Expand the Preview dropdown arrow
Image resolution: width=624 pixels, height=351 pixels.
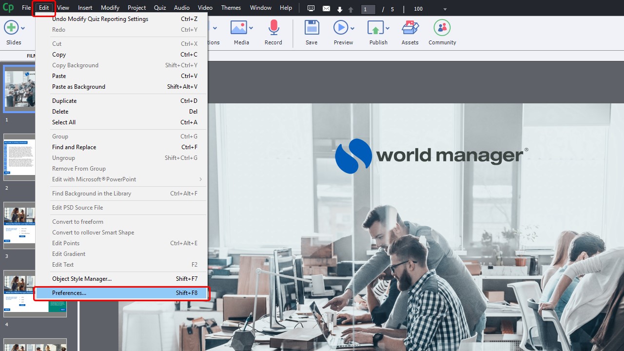click(352, 28)
